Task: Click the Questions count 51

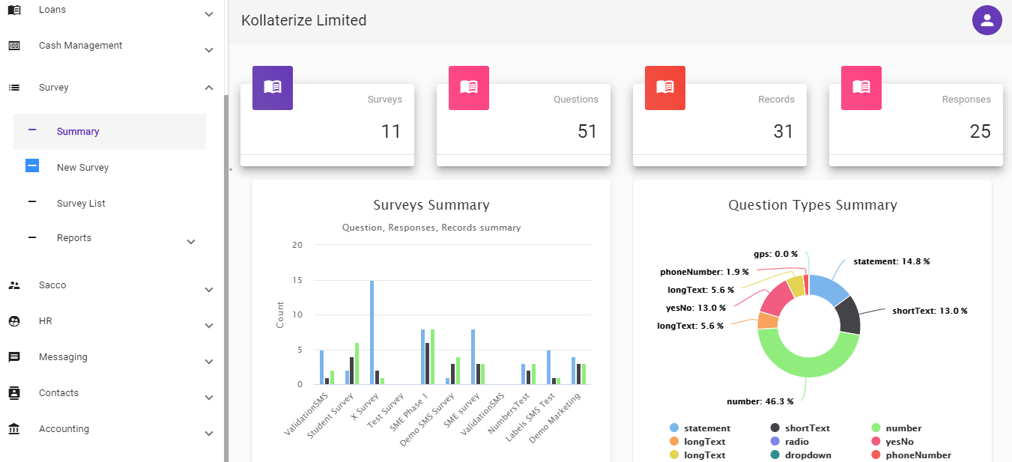Action: [588, 132]
